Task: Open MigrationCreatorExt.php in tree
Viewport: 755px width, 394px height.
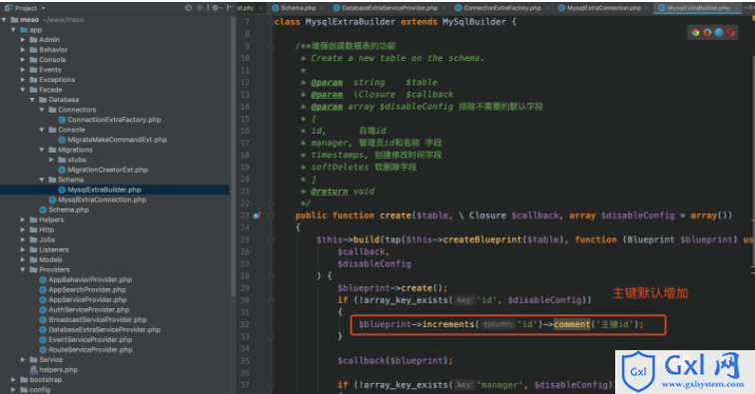Action: coord(108,170)
